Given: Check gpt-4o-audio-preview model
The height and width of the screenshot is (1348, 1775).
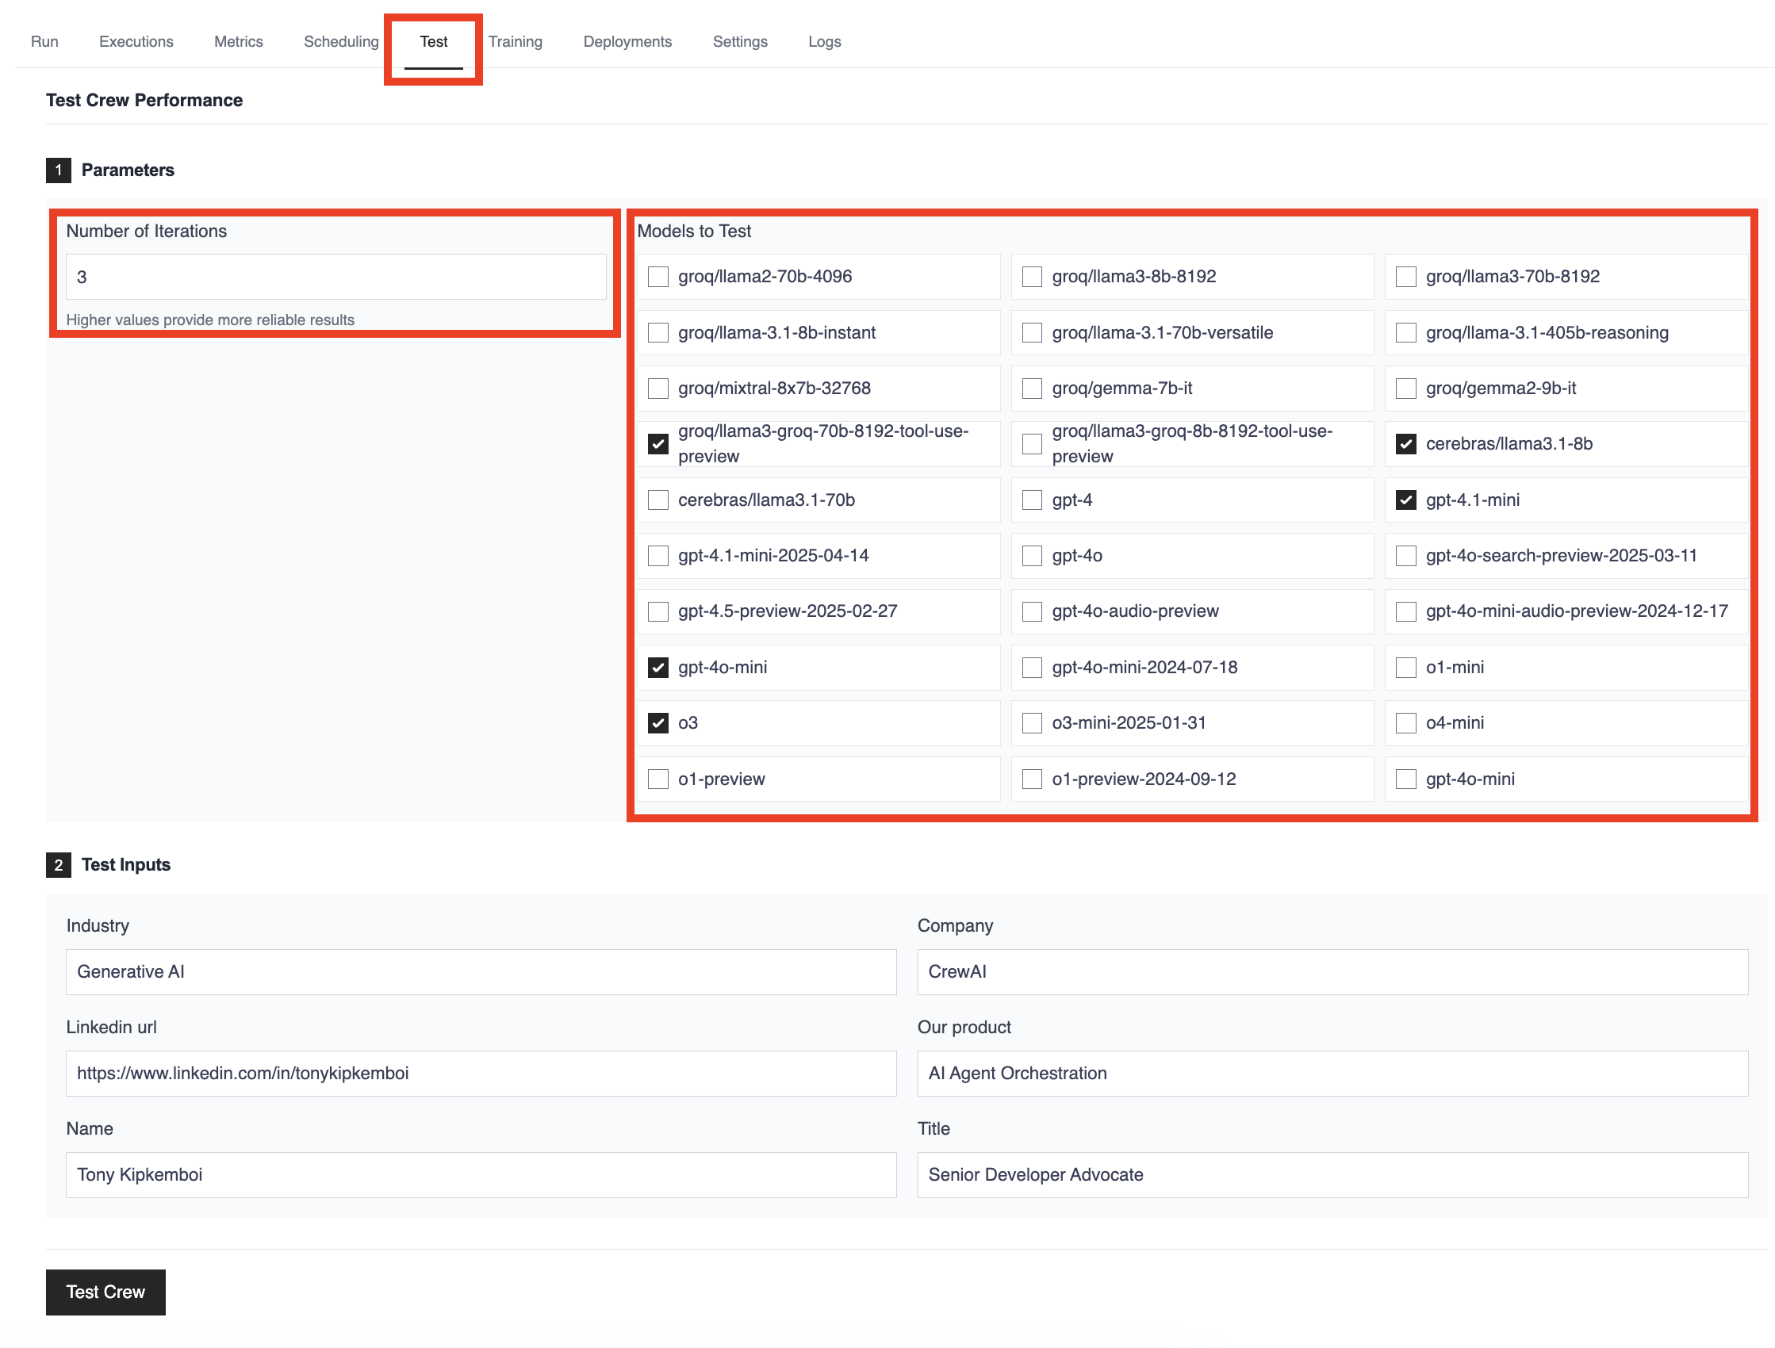Looking at the screenshot, I should pyautogui.click(x=1032, y=611).
